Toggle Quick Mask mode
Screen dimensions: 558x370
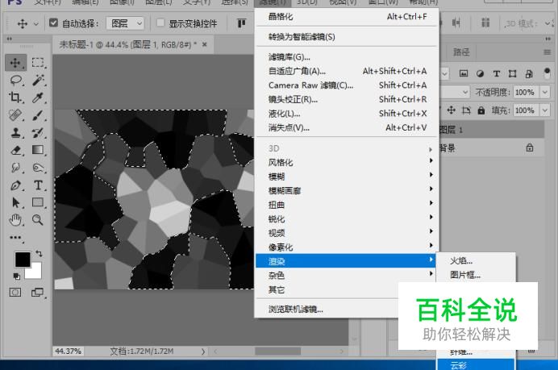[x=15, y=293]
